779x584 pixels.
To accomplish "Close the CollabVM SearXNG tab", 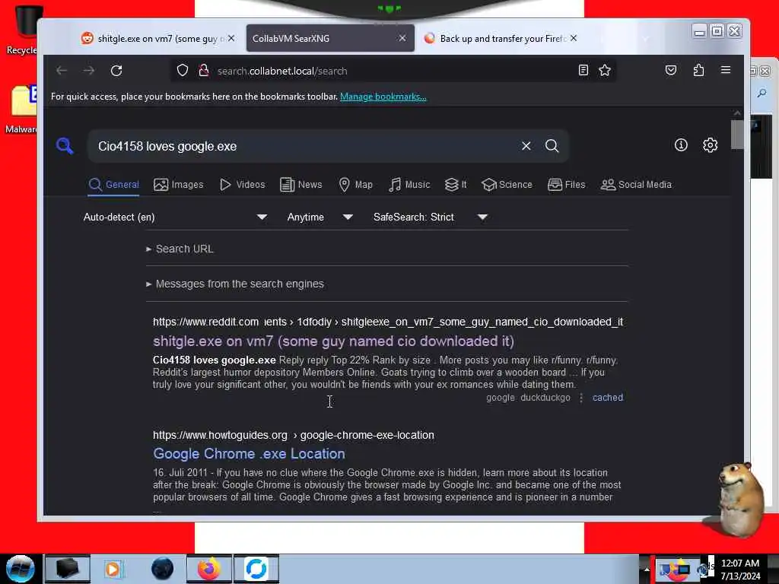I will pos(402,38).
